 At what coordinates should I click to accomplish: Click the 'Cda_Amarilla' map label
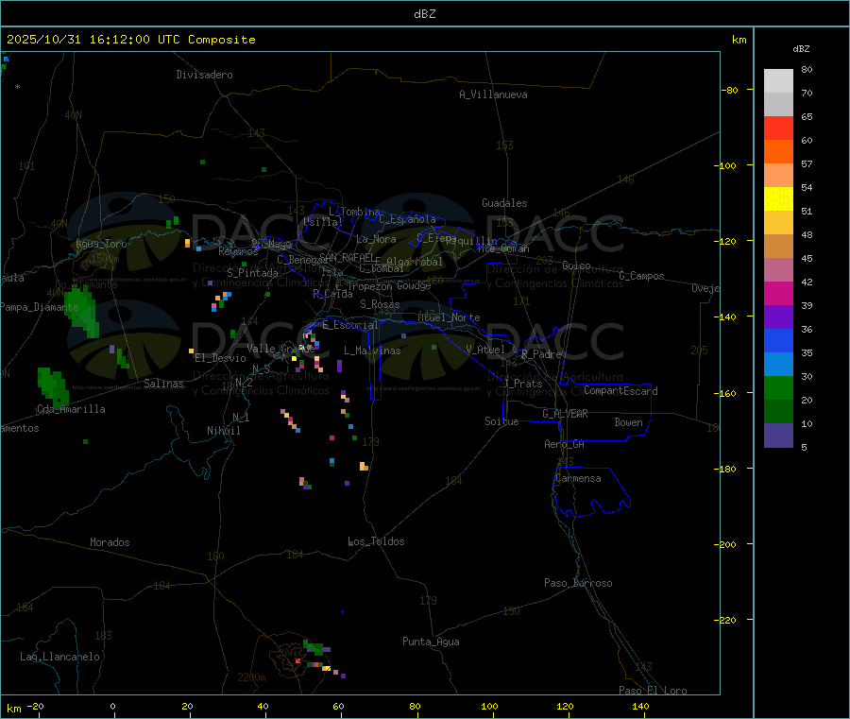click(x=71, y=409)
